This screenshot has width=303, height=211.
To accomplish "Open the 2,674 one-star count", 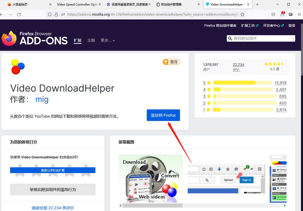I will 281,110.
